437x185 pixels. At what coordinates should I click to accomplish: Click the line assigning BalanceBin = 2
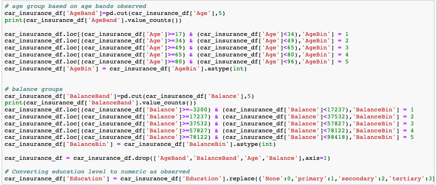(x=209, y=116)
